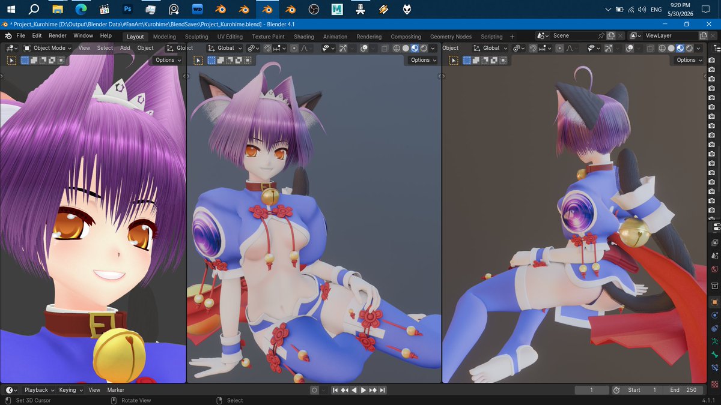This screenshot has height=405, width=721.
Task: Click the new view layer icon beside ViewLayer
Action: point(703,36)
